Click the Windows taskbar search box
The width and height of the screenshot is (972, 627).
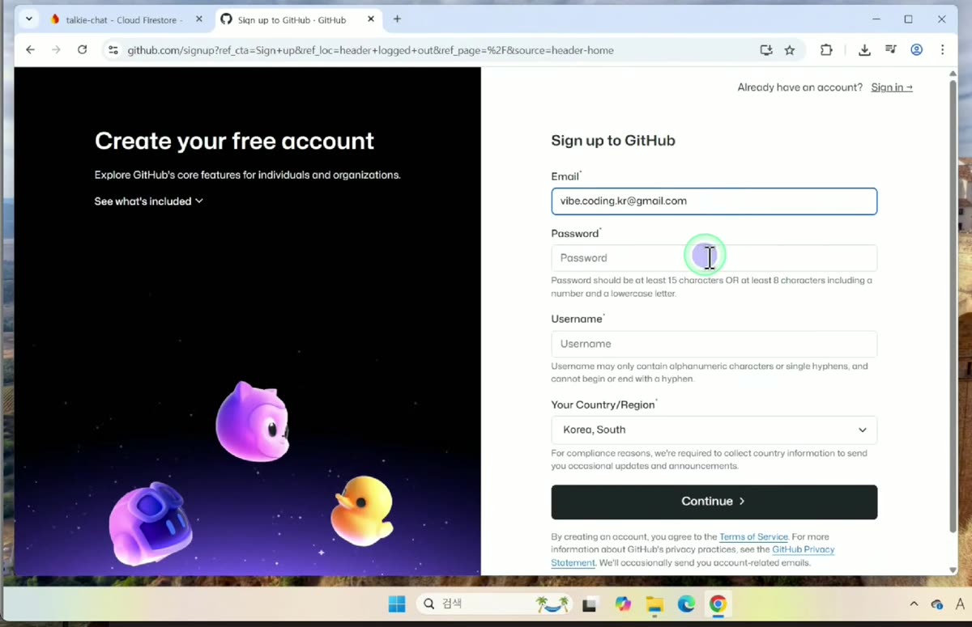[495, 604]
